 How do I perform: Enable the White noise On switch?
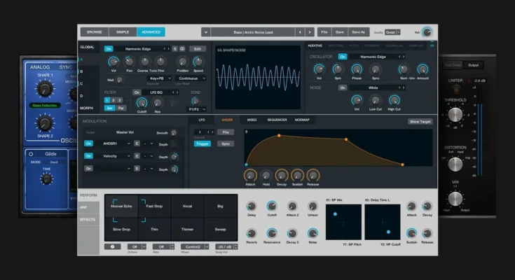(x=343, y=87)
